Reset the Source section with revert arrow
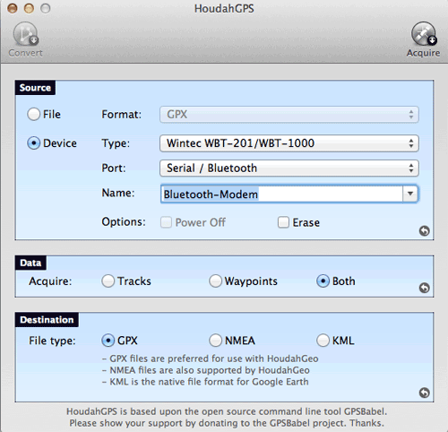This screenshot has height=432, width=448. (424, 230)
